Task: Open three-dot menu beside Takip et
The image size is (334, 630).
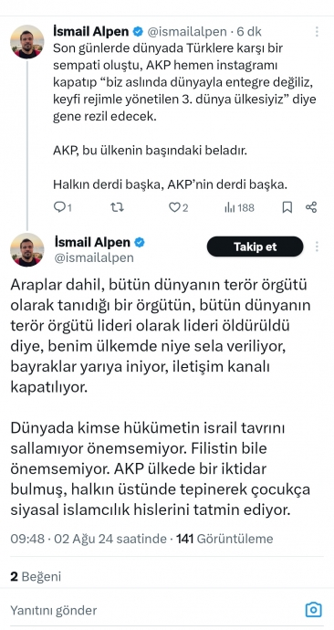Action: pyautogui.click(x=317, y=247)
